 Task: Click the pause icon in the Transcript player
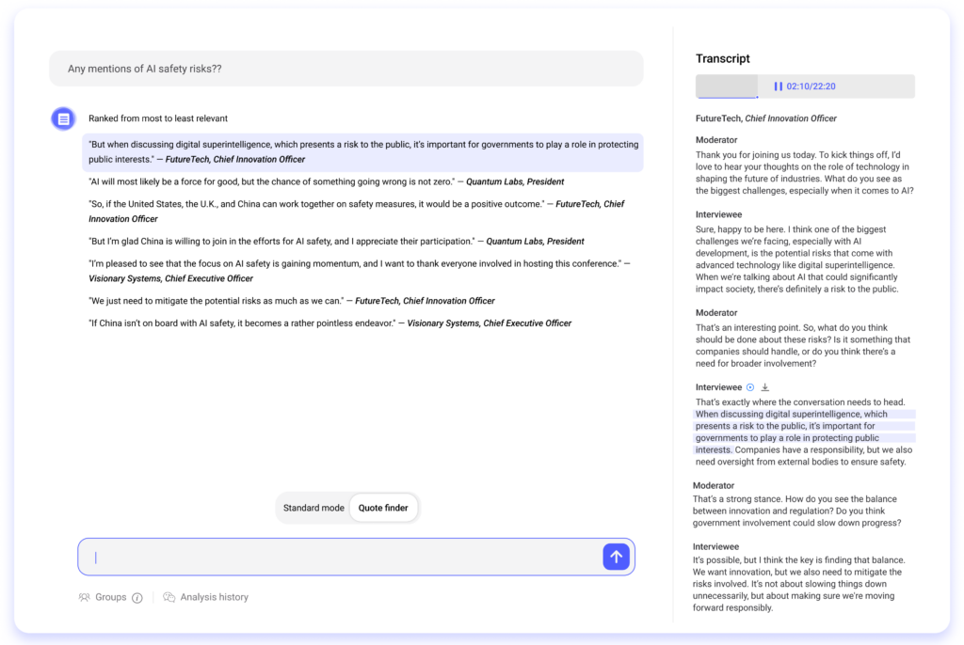[x=777, y=86]
